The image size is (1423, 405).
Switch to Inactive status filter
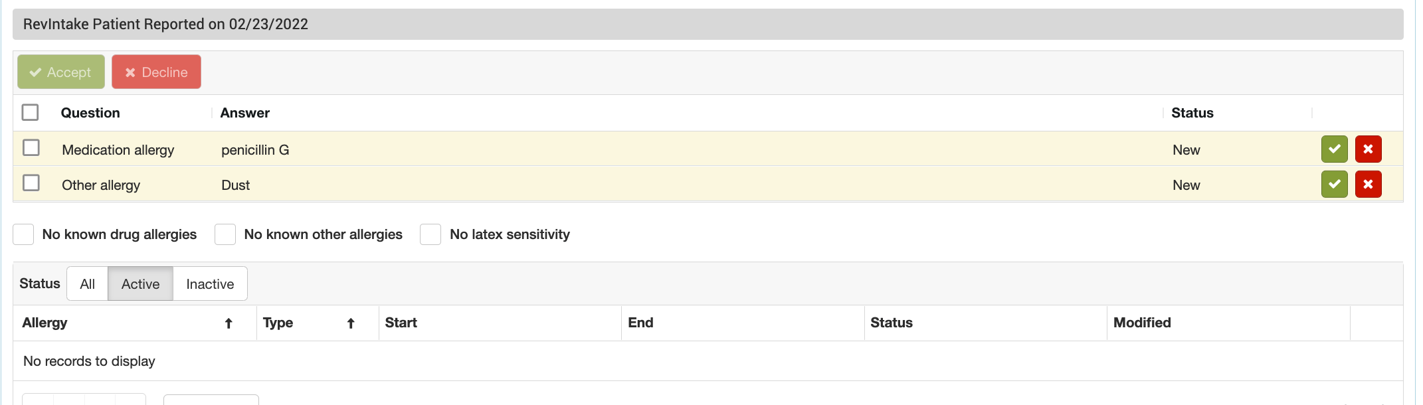coord(210,284)
